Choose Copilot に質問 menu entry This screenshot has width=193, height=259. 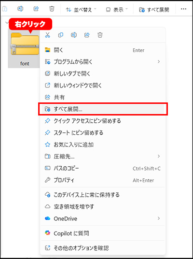[103, 233]
